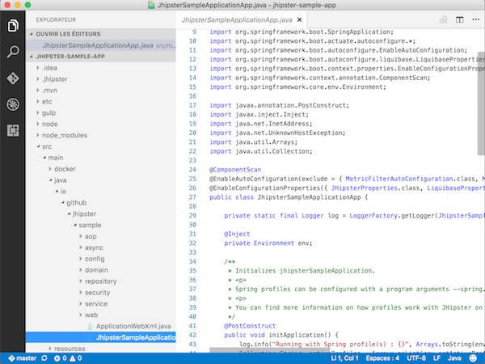Click the synchronize changes icon in status bar

coord(46,358)
